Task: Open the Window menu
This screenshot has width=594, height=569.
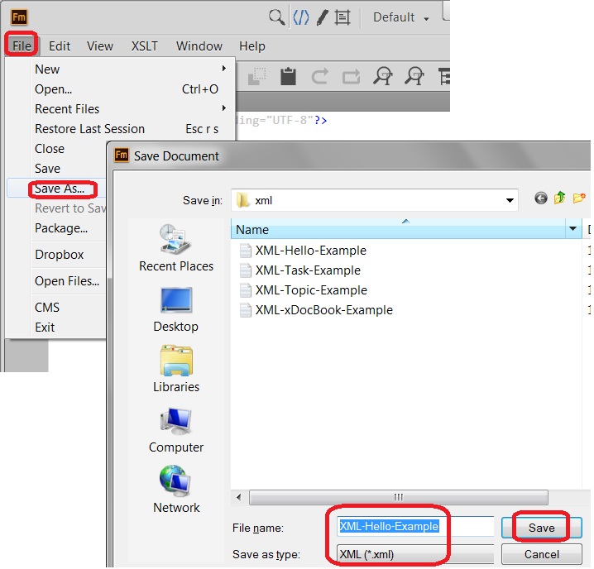Action: [199, 45]
